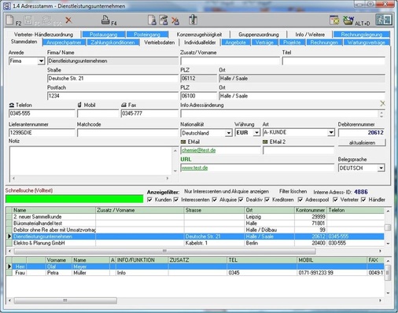Screen dimensions: 398x313
Task: Open the www.test.de URL link
Action: (x=194, y=168)
